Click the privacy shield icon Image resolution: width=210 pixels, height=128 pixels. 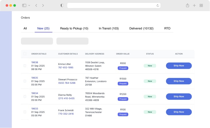pyautogui.click(x=62, y=5)
